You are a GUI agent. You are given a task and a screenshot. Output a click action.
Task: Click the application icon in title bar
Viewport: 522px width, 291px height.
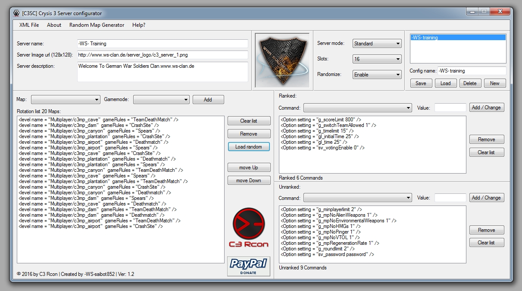pos(16,13)
